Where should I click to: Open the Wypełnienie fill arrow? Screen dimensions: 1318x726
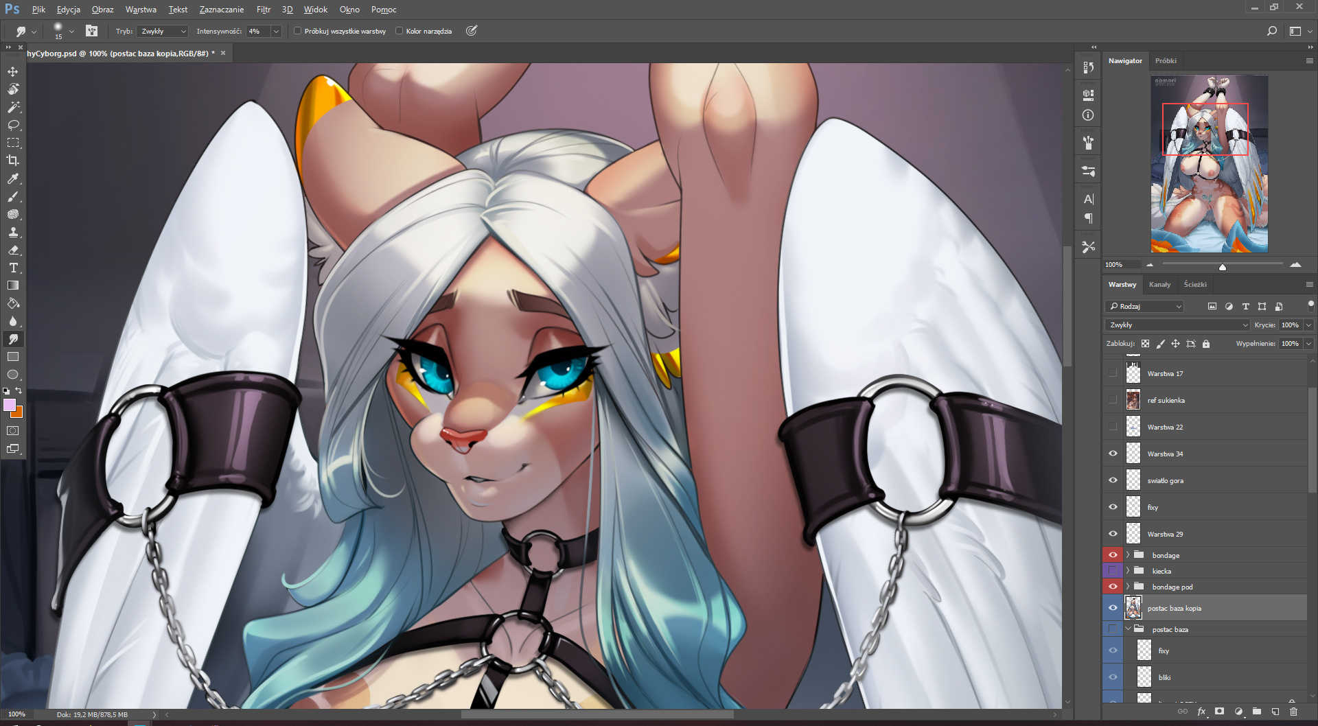pos(1309,344)
